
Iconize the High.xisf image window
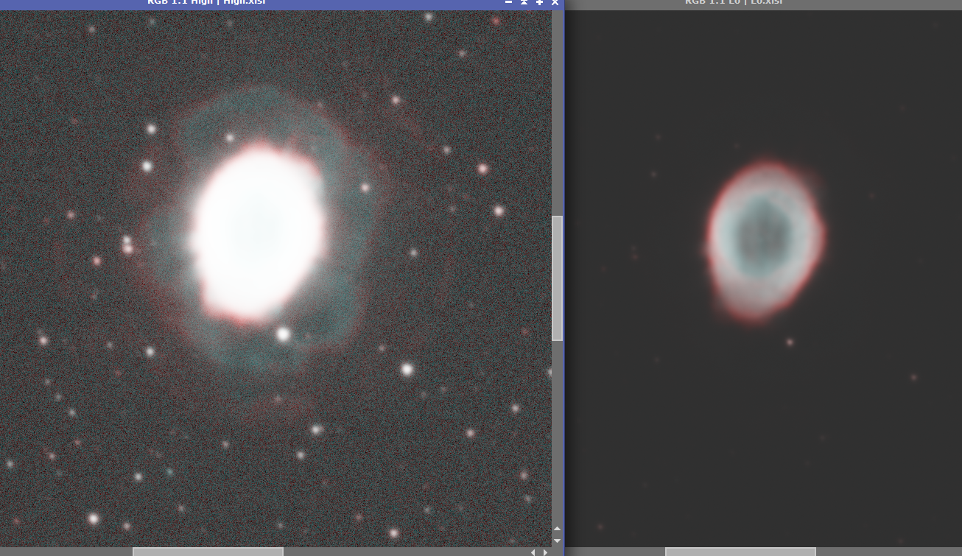click(509, 2)
